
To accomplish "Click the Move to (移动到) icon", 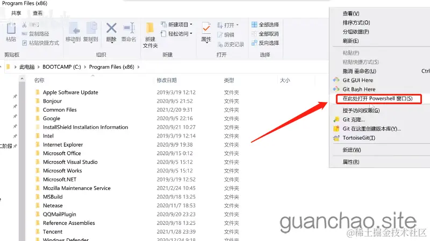I will point(73,29).
